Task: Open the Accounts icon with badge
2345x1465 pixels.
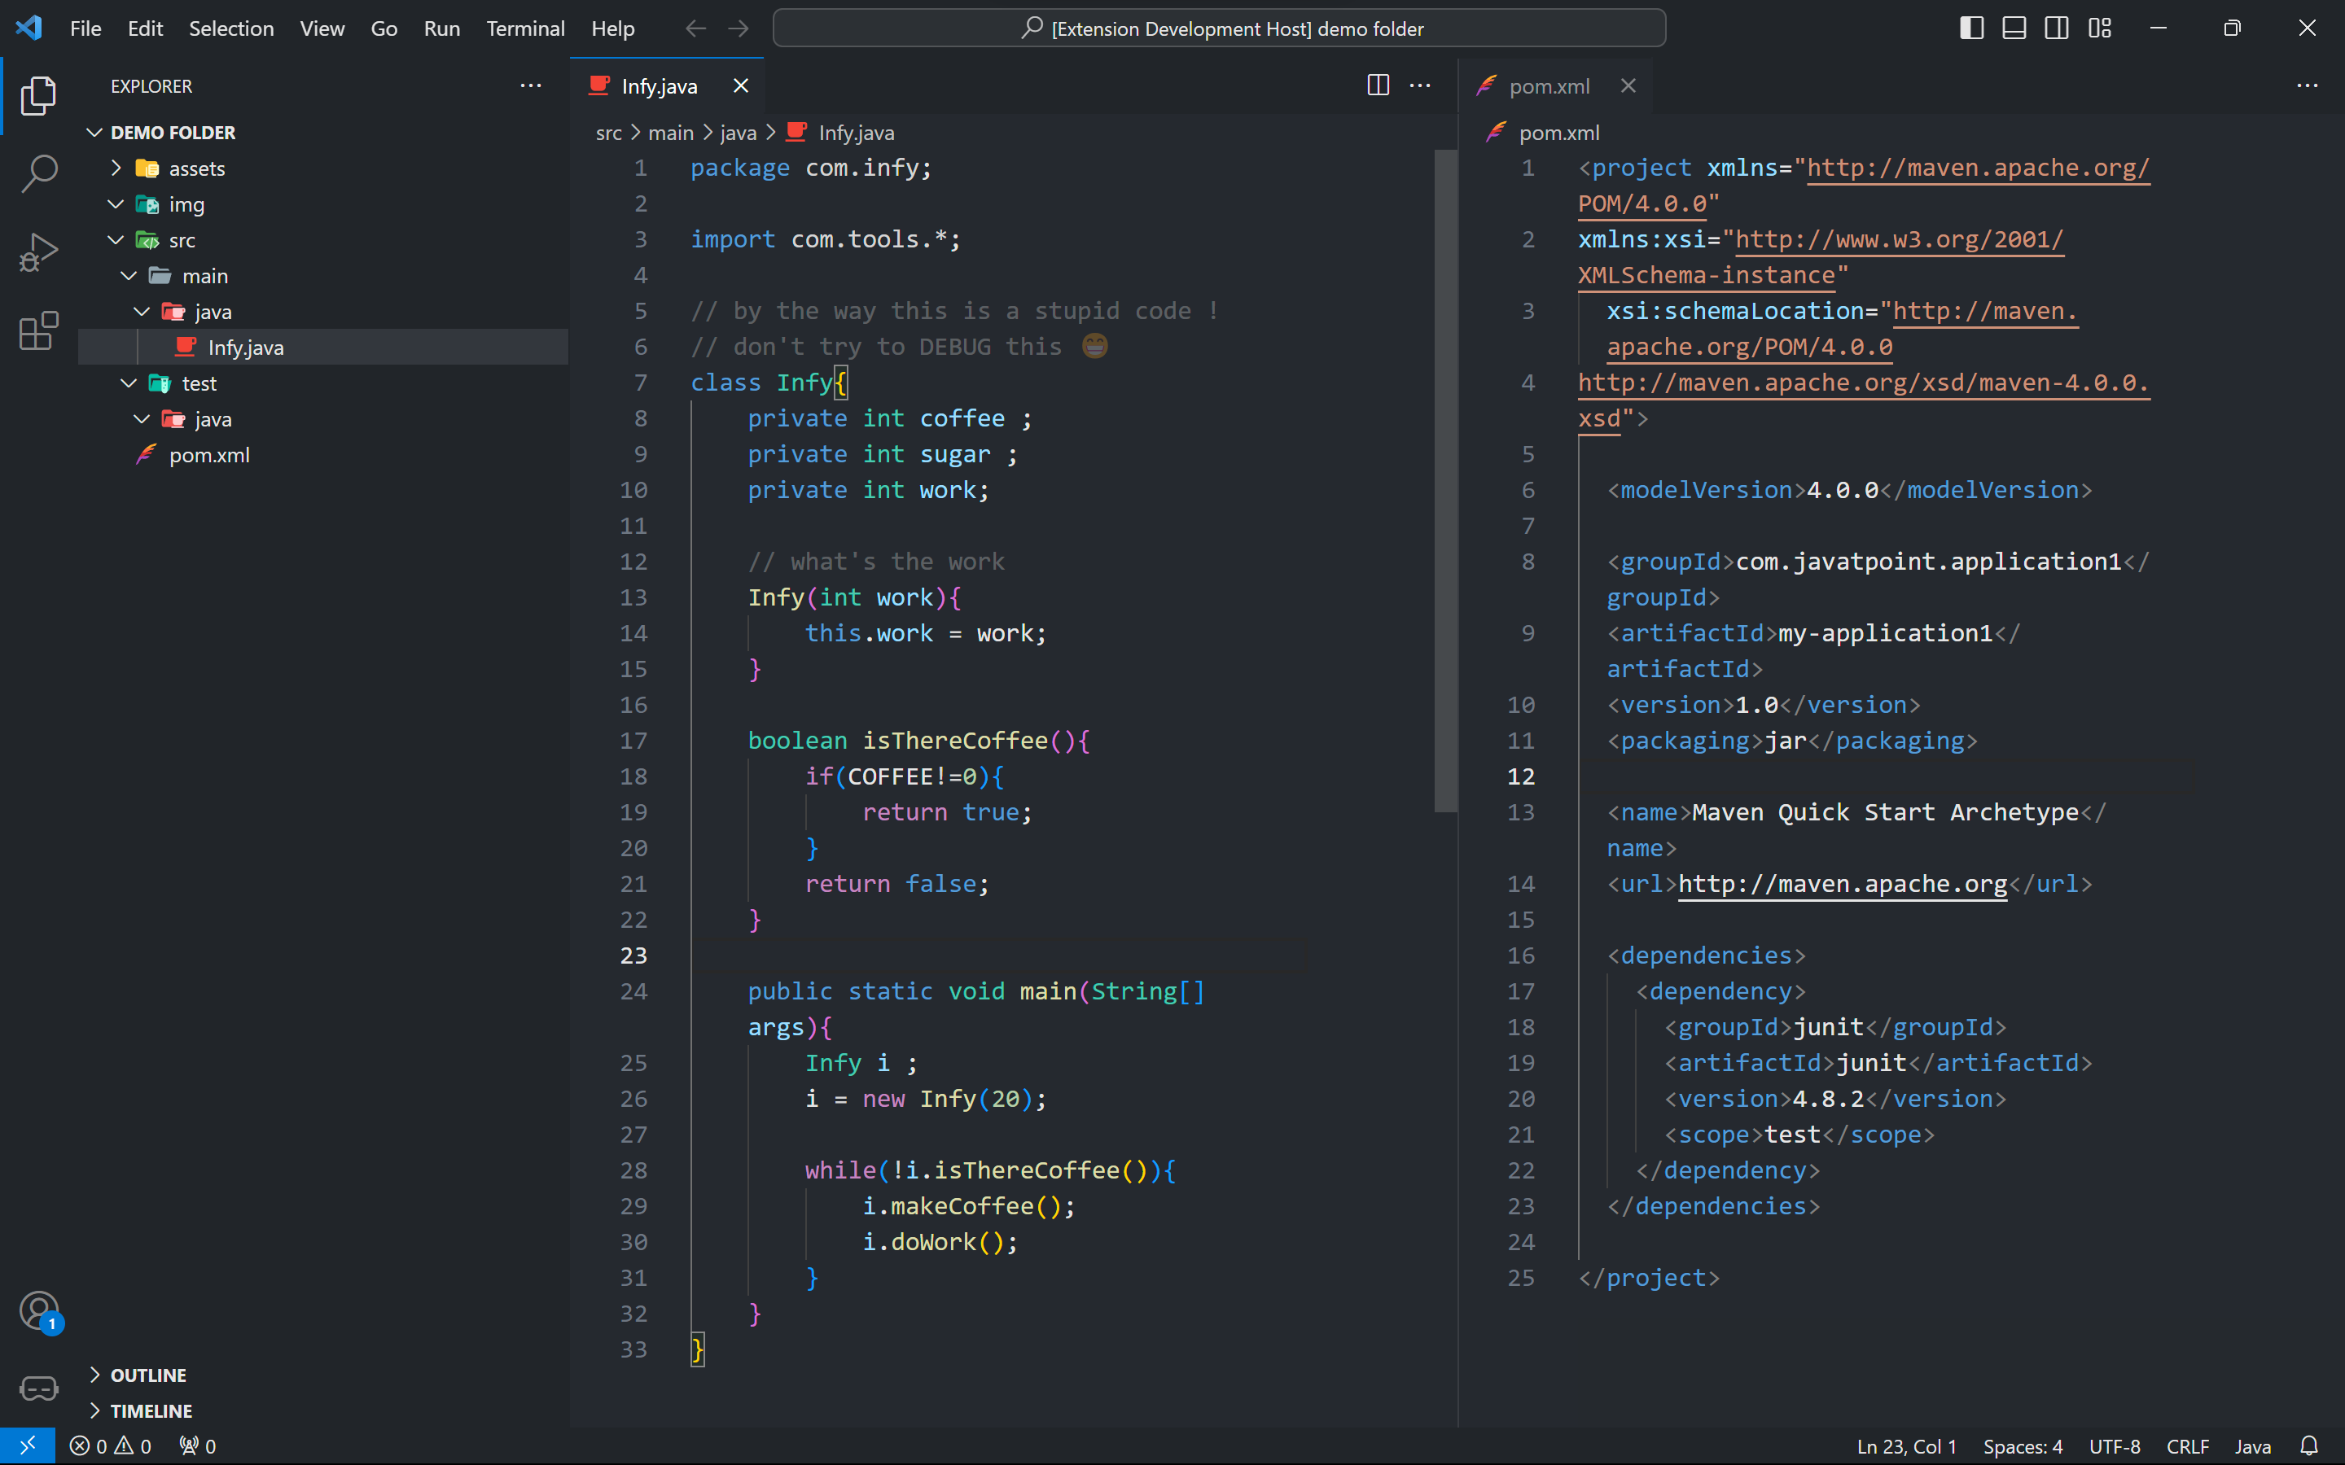Action: 39,1312
